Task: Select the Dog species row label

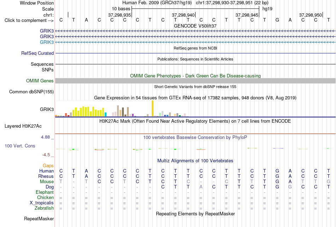Action: pos(50,187)
